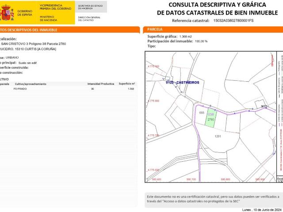Click the Cultivo/aprovechamiento column header

pyautogui.click(x=31, y=83)
